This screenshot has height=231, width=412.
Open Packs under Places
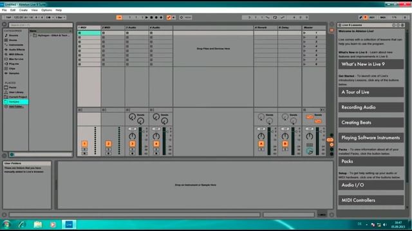13,87
